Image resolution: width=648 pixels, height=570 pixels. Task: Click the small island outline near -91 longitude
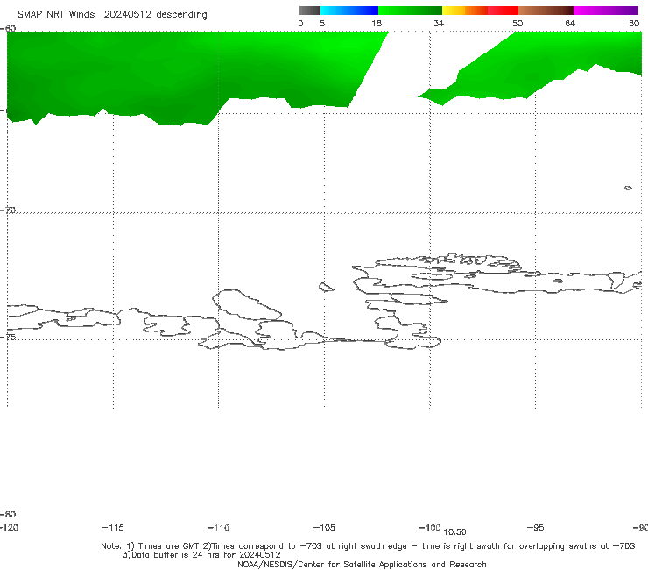[x=628, y=188]
